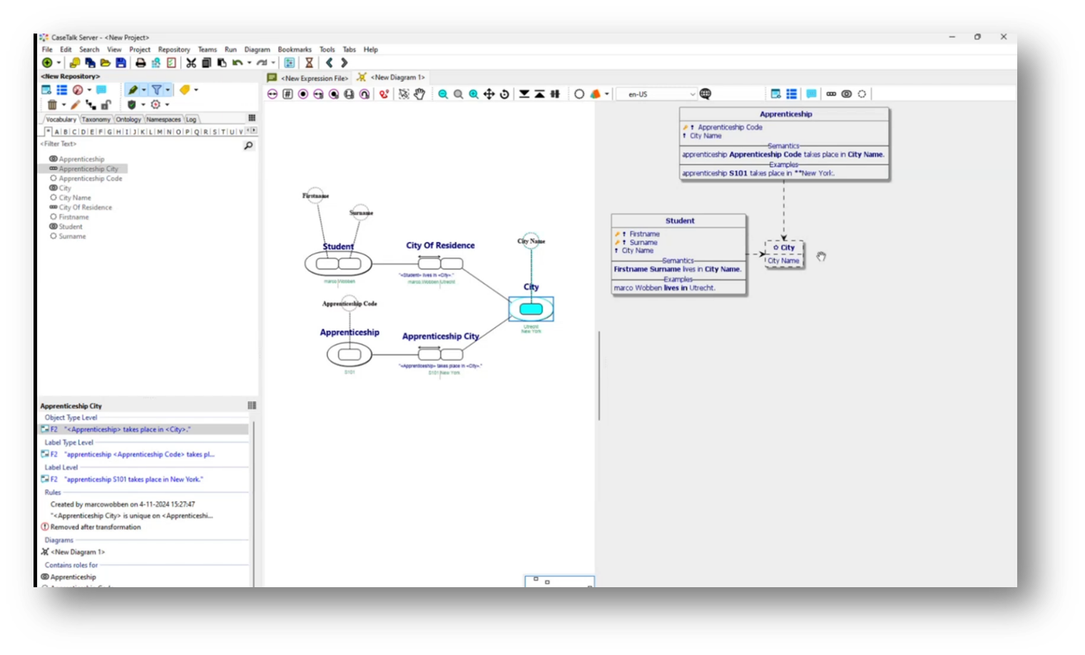1085x655 pixels.
Task: Open the Redo history dropdown arrow
Action: click(273, 63)
